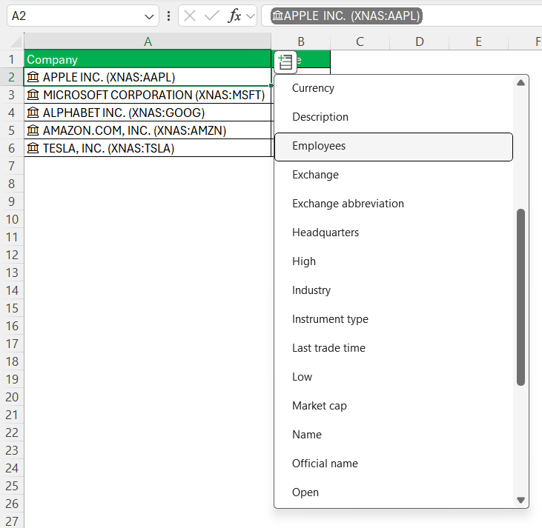Insert the Open field

point(394,492)
